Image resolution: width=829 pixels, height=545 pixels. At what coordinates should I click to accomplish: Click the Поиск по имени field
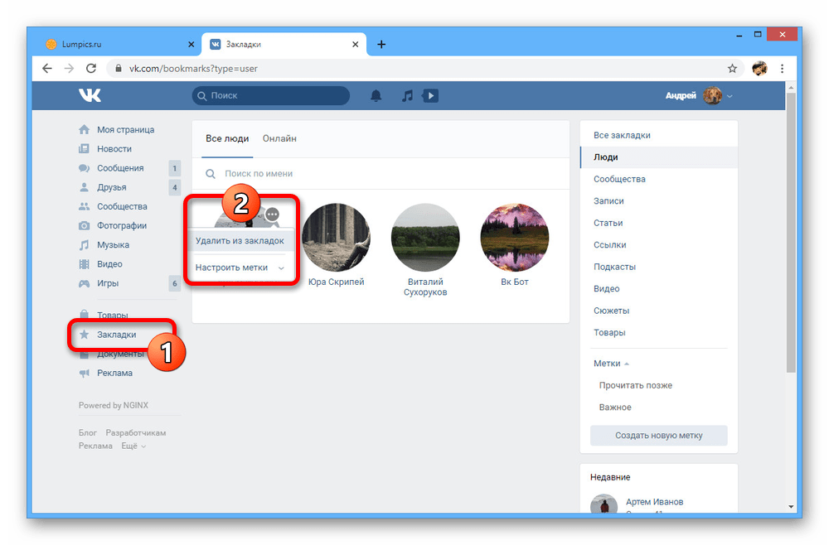[x=380, y=174]
